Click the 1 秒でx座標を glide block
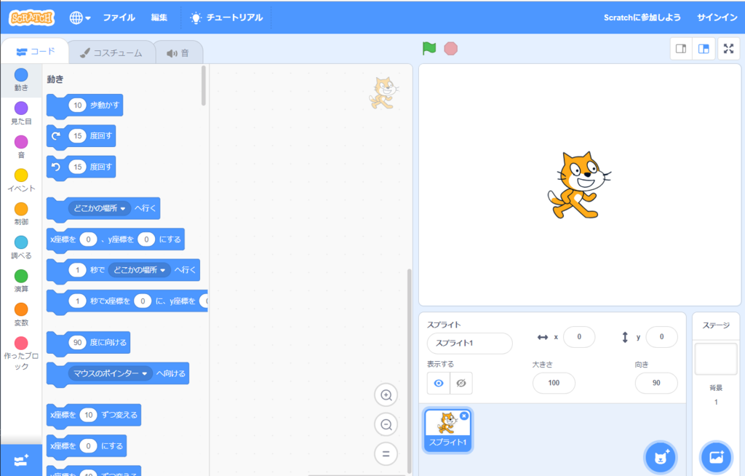The height and width of the screenshot is (476, 745). tap(127, 301)
